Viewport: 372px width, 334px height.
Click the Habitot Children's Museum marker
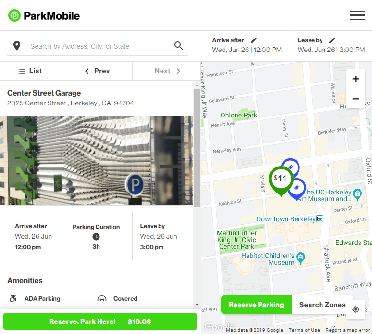[300, 258]
